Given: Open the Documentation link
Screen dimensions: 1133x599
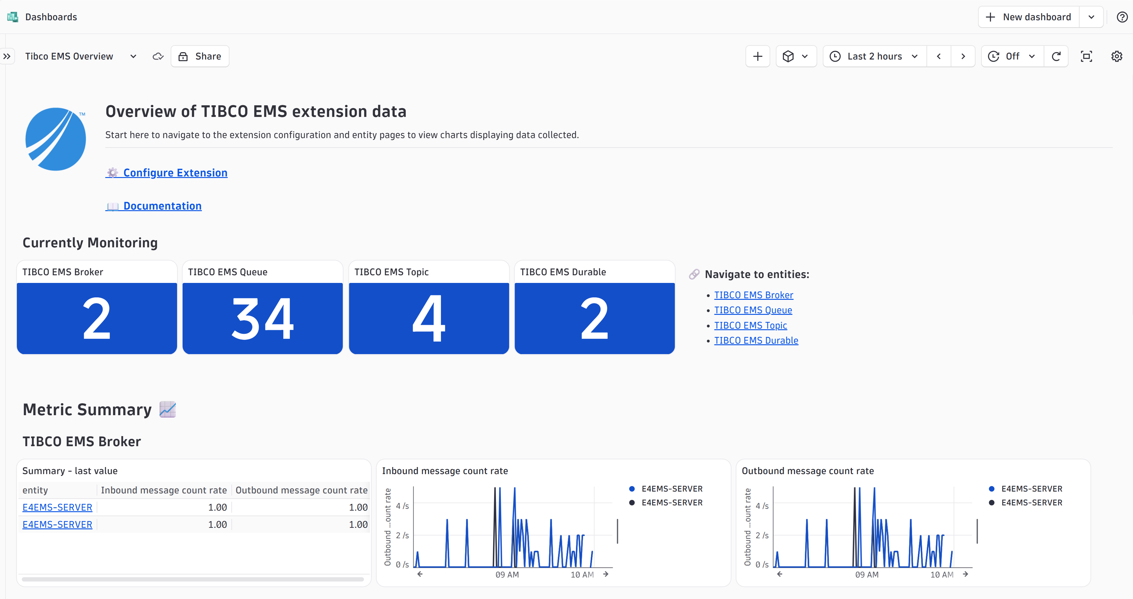Looking at the screenshot, I should (x=153, y=206).
